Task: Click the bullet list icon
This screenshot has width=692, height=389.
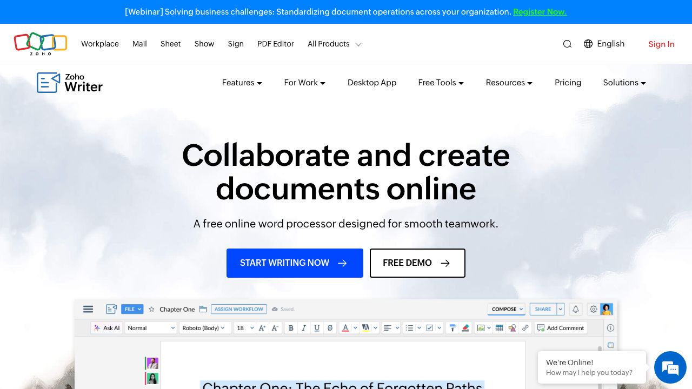Action: pos(409,328)
